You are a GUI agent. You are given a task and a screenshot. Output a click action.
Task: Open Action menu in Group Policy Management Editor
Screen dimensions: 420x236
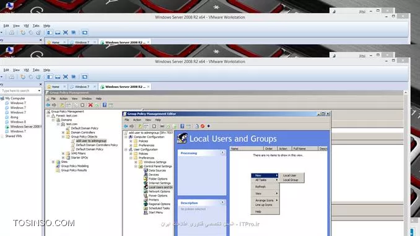pos(137,120)
